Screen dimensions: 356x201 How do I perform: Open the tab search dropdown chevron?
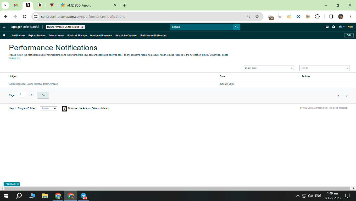(x=5, y=5)
